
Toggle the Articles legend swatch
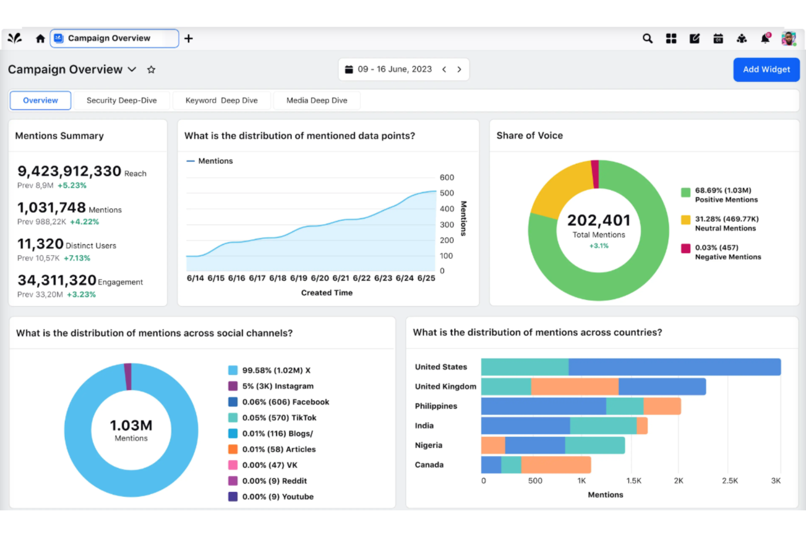point(233,449)
